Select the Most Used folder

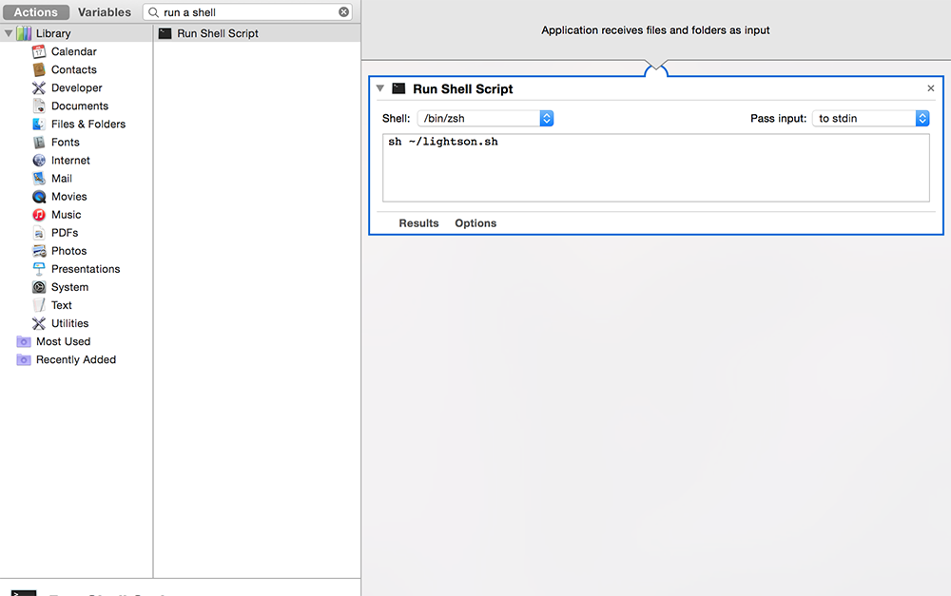pos(63,341)
